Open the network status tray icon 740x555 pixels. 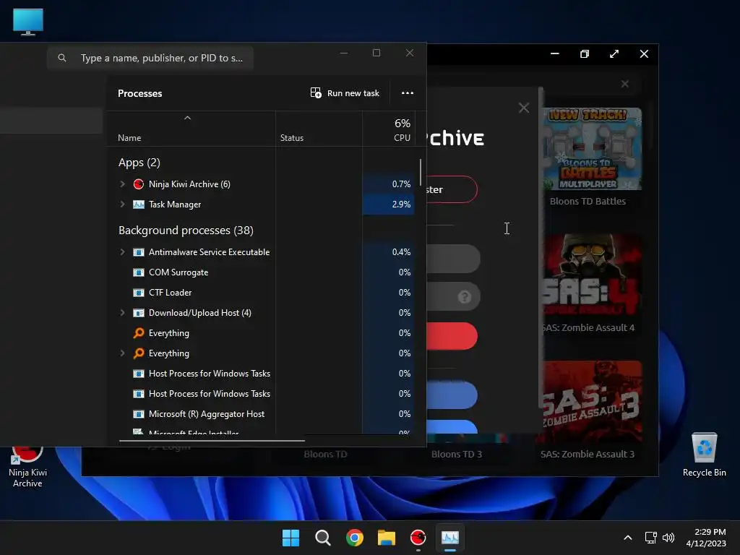pyautogui.click(x=651, y=538)
